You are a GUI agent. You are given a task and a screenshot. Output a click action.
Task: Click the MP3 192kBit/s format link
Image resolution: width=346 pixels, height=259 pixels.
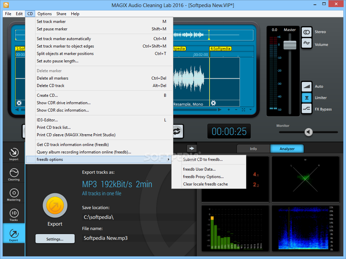click(117, 184)
